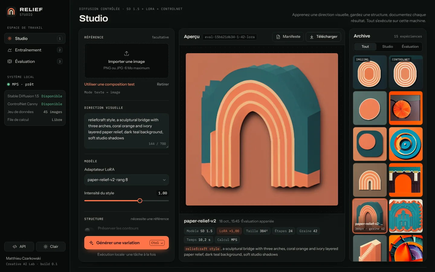Click the sparkle icon on Générer button
This screenshot has width=435, height=272.
coord(91,243)
